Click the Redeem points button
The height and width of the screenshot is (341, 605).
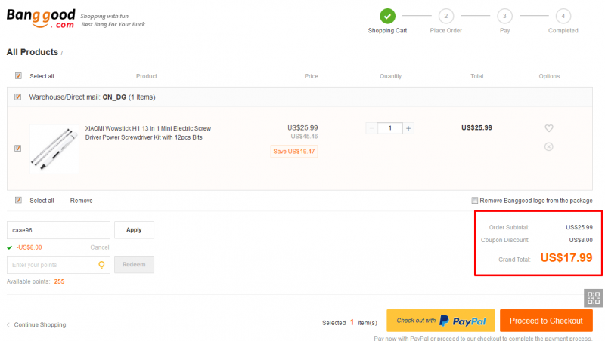[134, 264]
